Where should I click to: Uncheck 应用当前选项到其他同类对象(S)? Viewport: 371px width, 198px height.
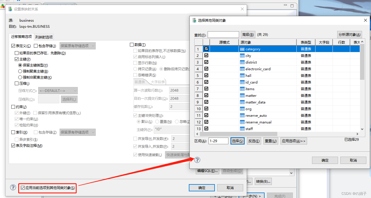23,188
